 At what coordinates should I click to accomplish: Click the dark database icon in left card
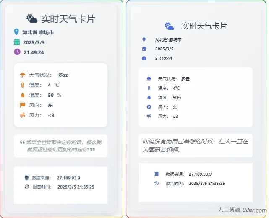26,178
